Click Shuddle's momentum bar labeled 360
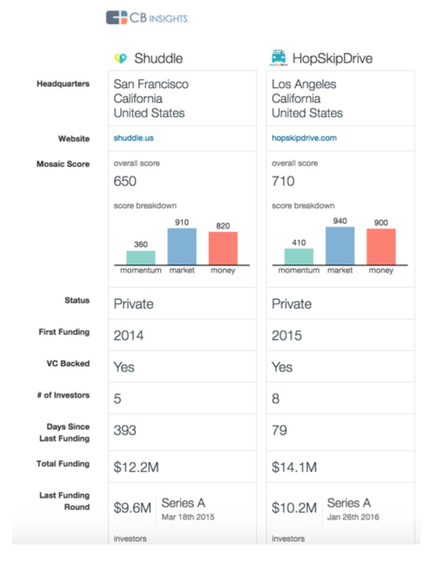 tap(141, 258)
